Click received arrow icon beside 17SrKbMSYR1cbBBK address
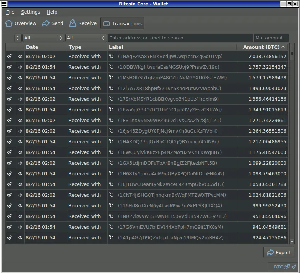The width and height of the screenshot is (300, 273). [111, 99]
